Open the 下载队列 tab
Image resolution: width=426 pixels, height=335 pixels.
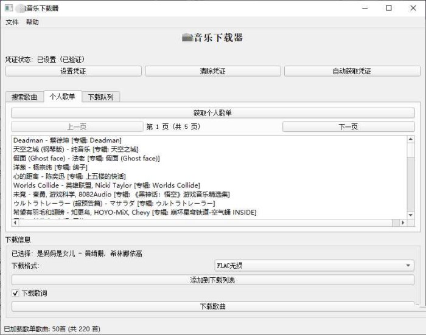[x=101, y=97]
